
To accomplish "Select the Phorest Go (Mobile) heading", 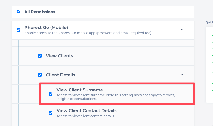I will (46, 27).
